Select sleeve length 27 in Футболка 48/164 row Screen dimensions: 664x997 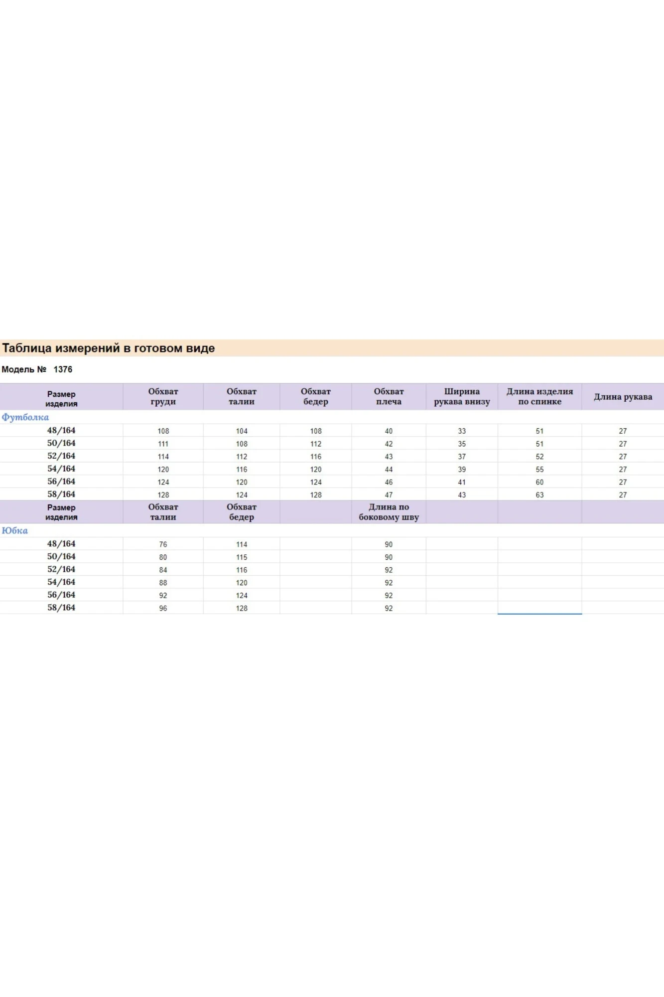point(623,431)
